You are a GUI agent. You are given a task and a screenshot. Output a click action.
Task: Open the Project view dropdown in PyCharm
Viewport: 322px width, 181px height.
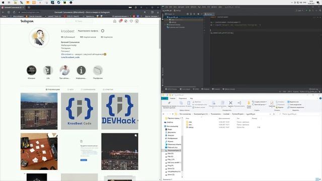[x=170, y=14]
